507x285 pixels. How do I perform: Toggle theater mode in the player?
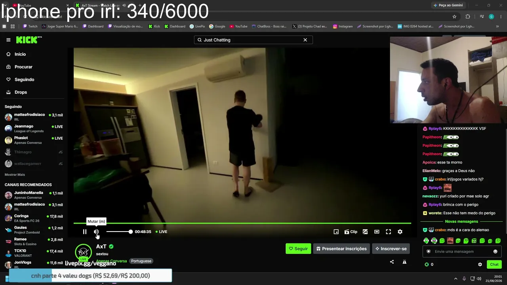377,232
